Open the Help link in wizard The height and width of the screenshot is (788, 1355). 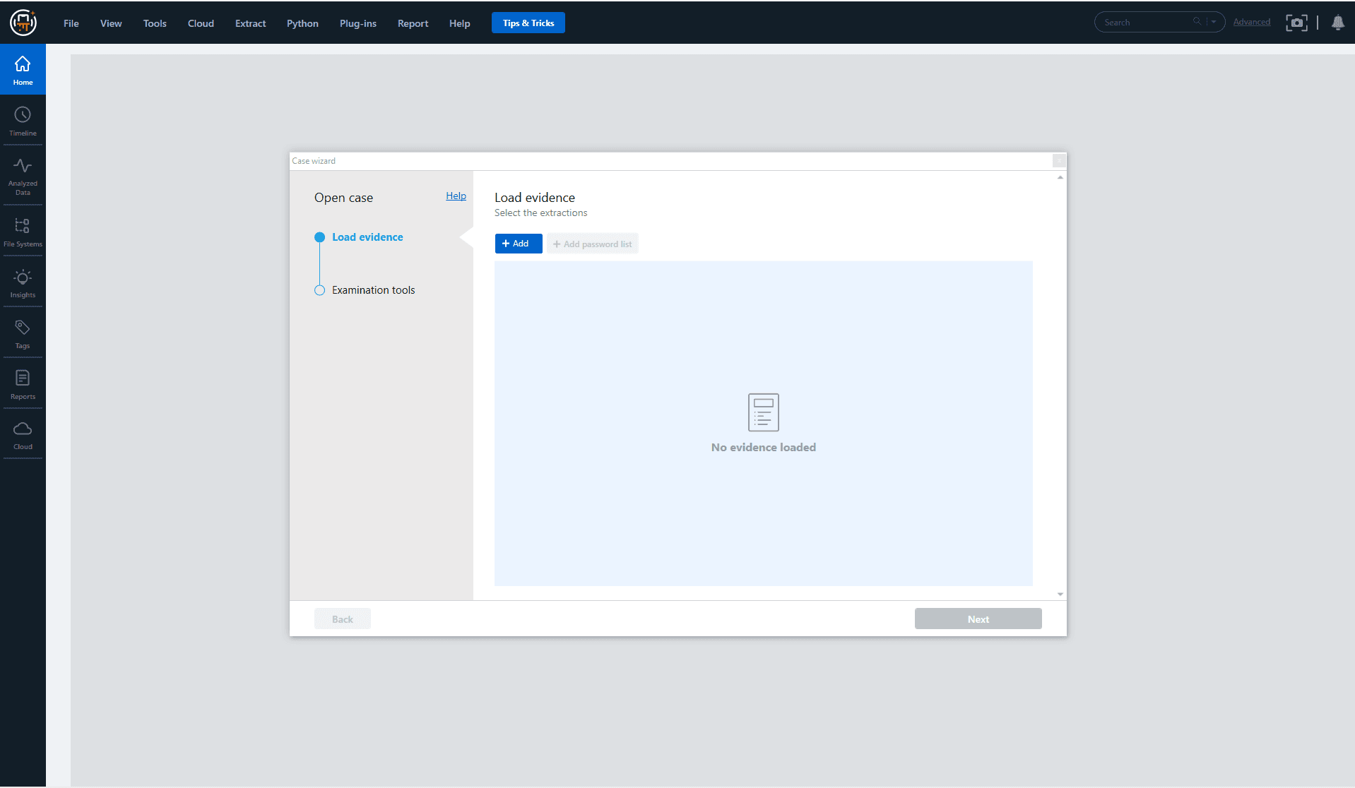[x=456, y=196]
